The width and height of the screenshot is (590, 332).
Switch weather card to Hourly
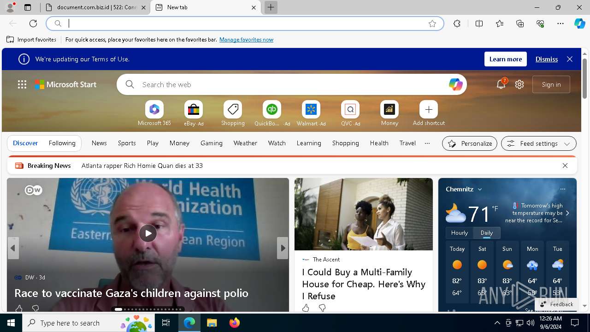point(460,233)
